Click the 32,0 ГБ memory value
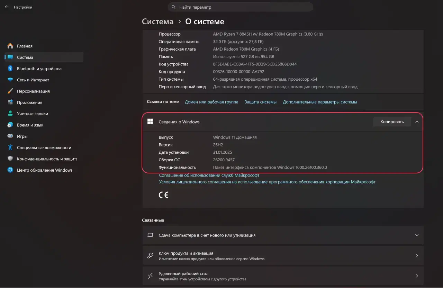This screenshot has width=443, height=288. [238, 42]
